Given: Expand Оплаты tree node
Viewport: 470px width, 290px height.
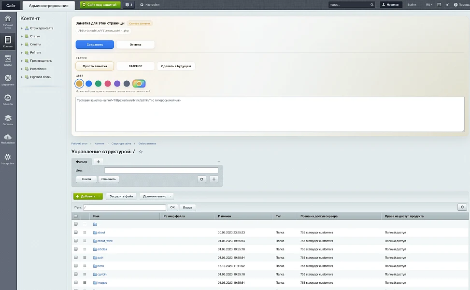Looking at the screenshot, I should click(22, 44).
